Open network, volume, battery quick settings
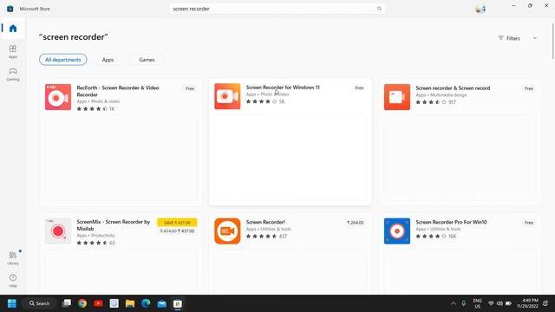Screen dimensions: 555x312 [x=499, y=303]
